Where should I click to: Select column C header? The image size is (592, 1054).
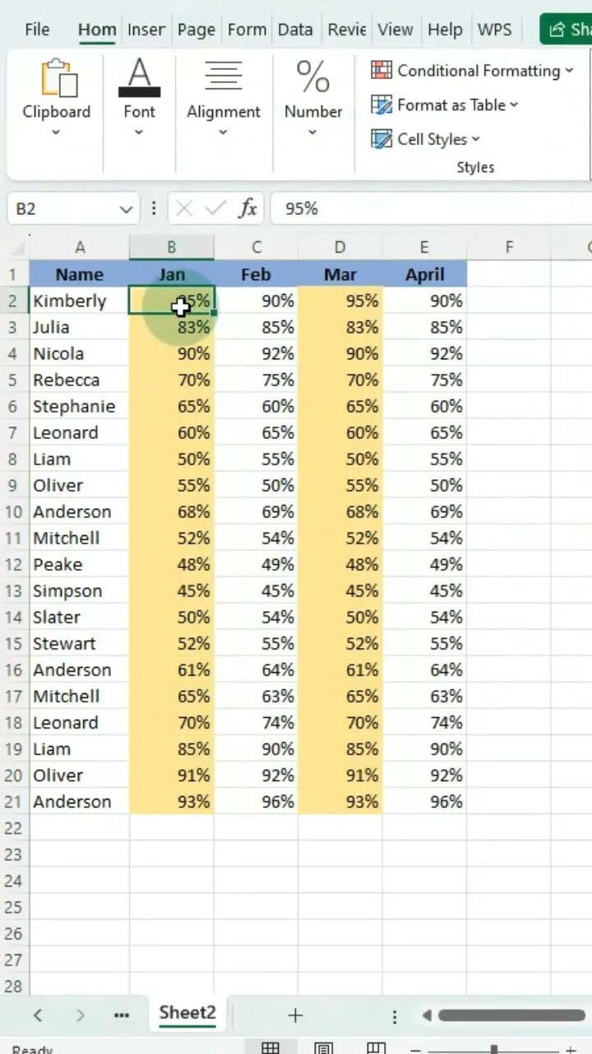click(x=257, y=247)
